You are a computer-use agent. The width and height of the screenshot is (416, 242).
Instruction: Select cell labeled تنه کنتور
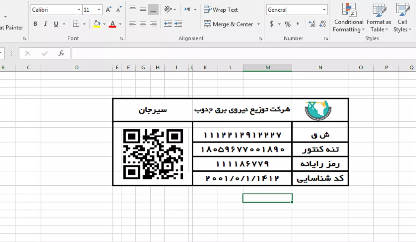[320, 149]
